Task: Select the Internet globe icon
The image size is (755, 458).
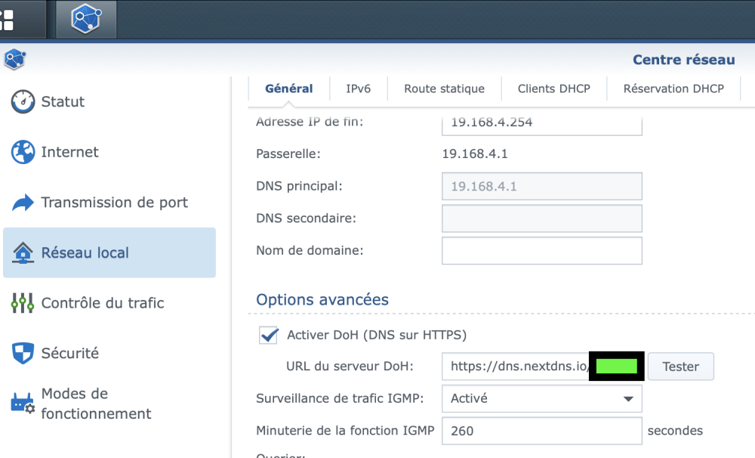Action: point(23,153)
